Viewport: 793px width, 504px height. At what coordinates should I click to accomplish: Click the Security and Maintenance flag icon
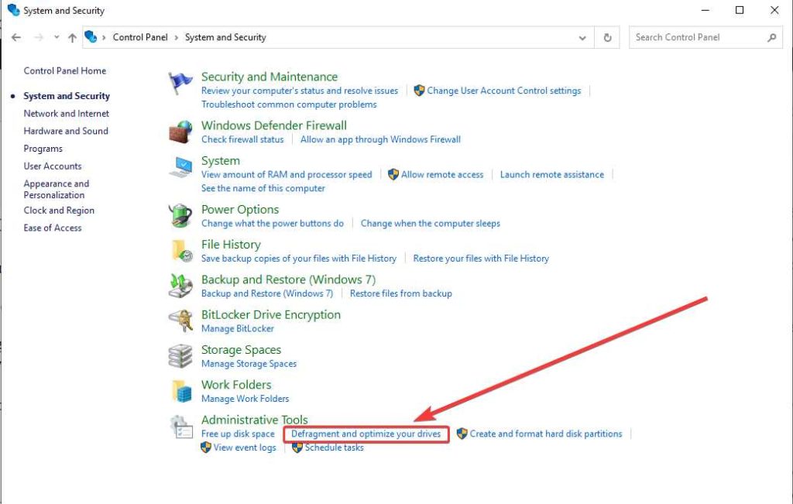click(180, 84)
